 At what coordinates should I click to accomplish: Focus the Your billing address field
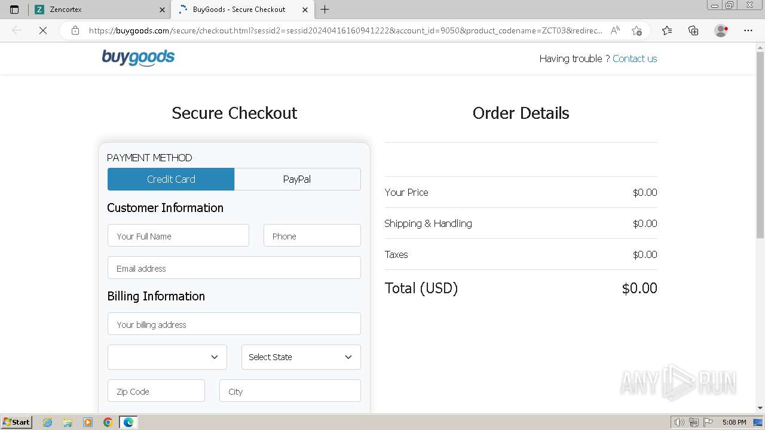click(234, 324)
